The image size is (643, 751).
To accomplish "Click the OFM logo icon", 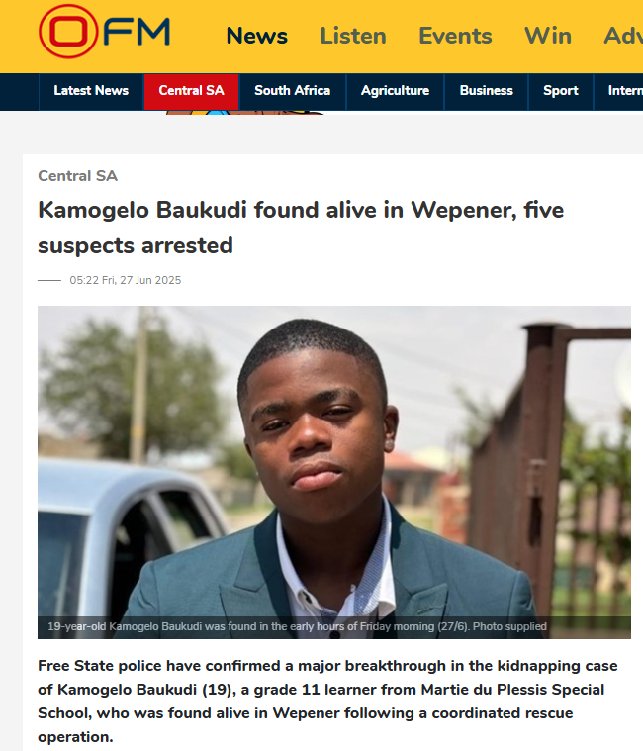I will [x=105, y=31].
